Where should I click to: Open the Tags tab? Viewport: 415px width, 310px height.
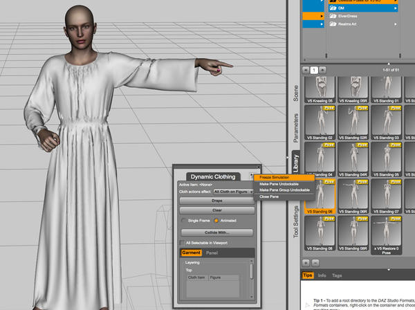pyautogui.click(x=337, y=275)
